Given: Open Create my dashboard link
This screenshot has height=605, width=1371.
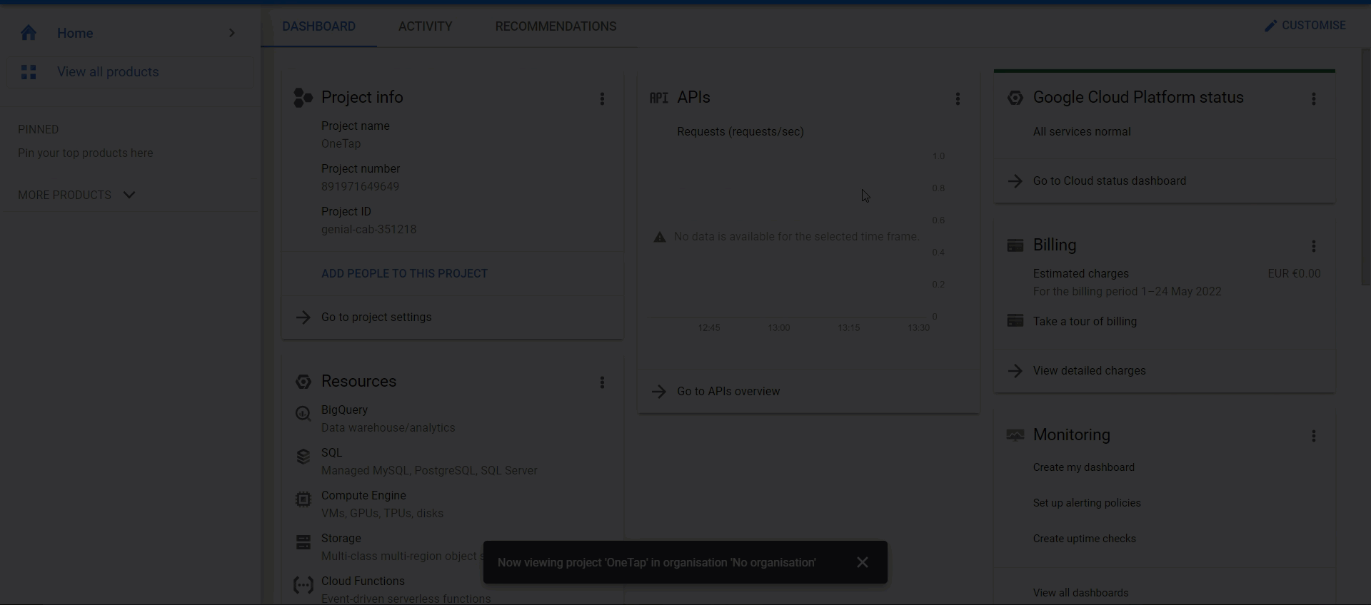Looking at the screenshot, I should [x=1083, y=467].
